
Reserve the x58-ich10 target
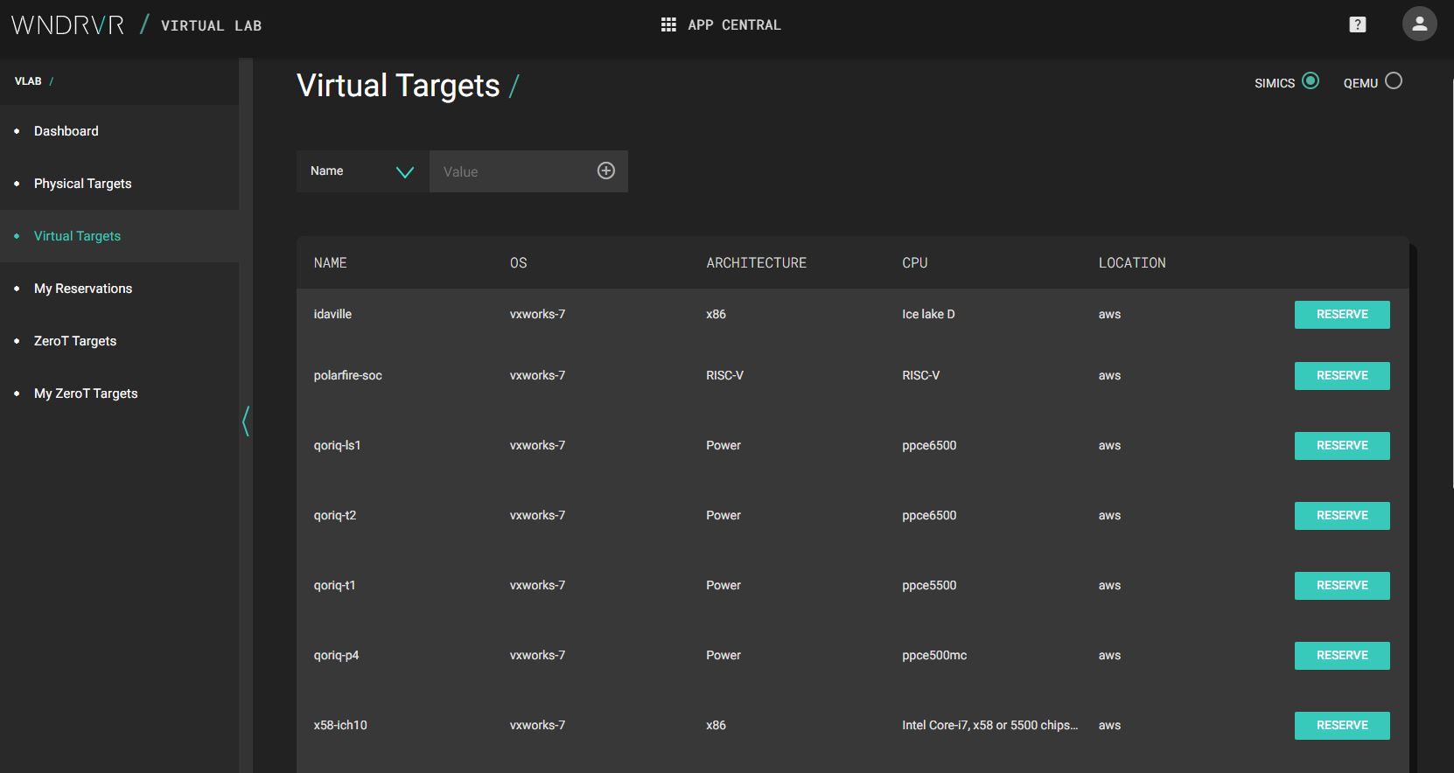tap(1341, 726)
